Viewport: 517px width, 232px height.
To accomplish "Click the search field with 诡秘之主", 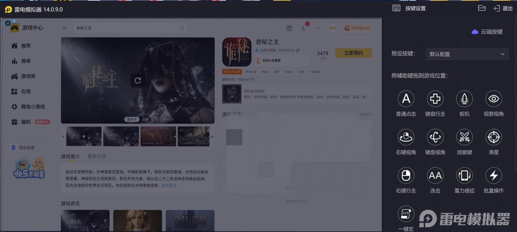I will click(x=130, y=28).
